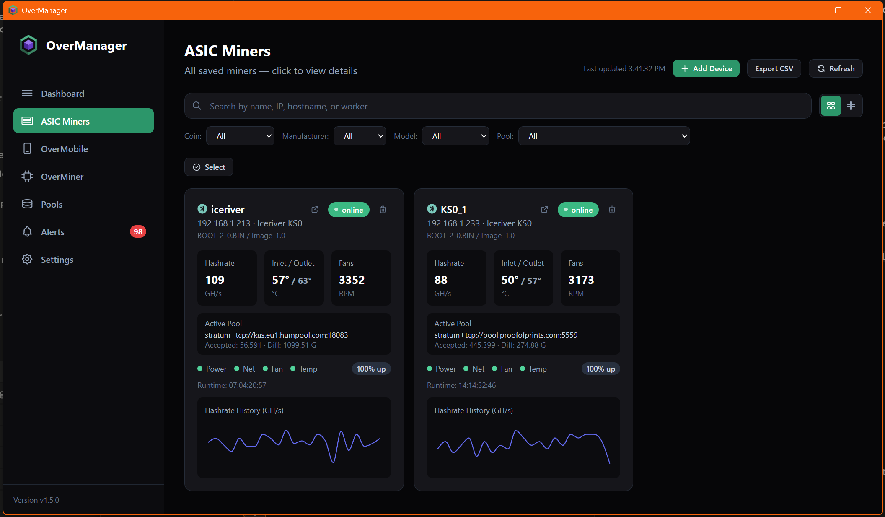
Task: Open the Alerts page
Action: pyautogui.click(x=83, y=232)
